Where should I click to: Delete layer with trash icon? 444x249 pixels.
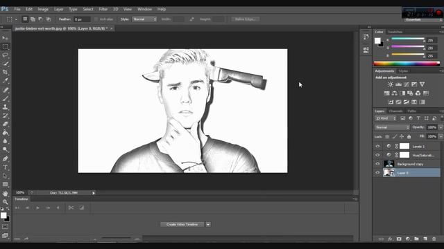pos(434,239)
